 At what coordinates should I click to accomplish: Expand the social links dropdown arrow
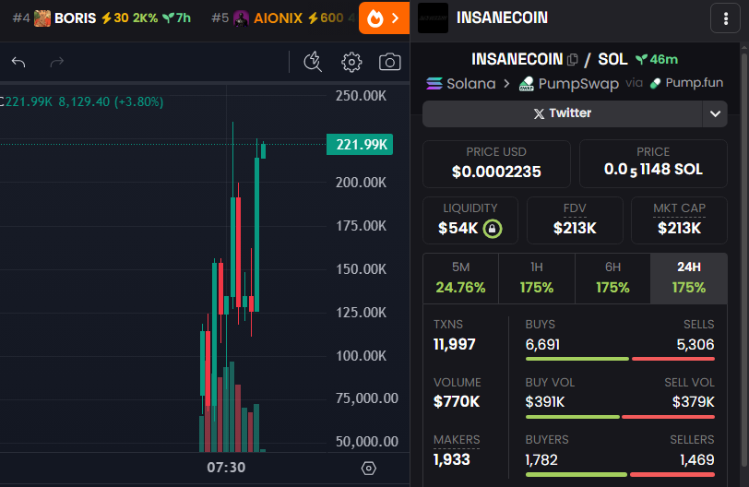click(715, 113)
